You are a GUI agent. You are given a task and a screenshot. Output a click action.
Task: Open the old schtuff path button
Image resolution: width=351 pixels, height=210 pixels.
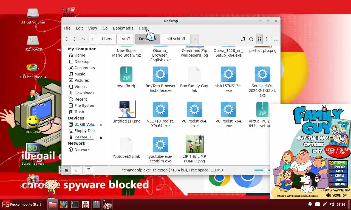pos(176,39)
